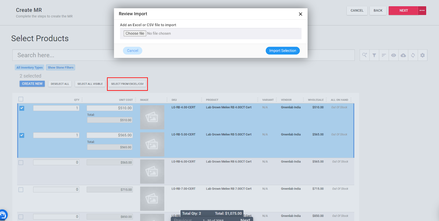Check the LG-RB-6.00-CERT row checkbox
Screen dimensions: 439x221
[21, 163]
